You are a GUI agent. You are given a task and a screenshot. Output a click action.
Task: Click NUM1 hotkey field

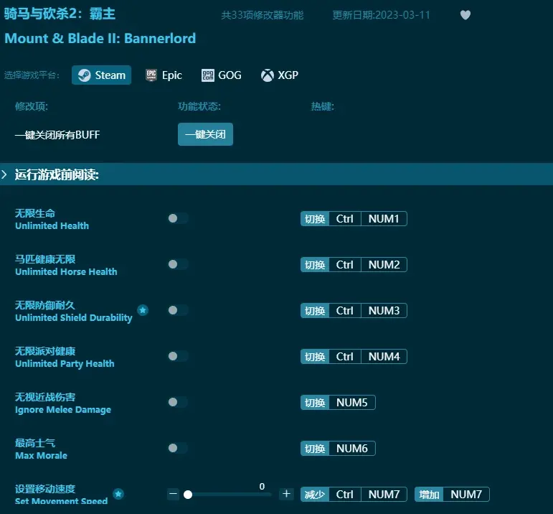click(384, 219)
